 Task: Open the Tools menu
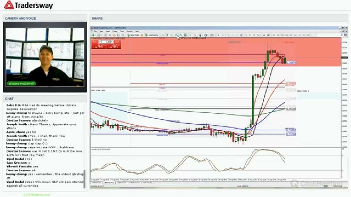click(122, 31)
